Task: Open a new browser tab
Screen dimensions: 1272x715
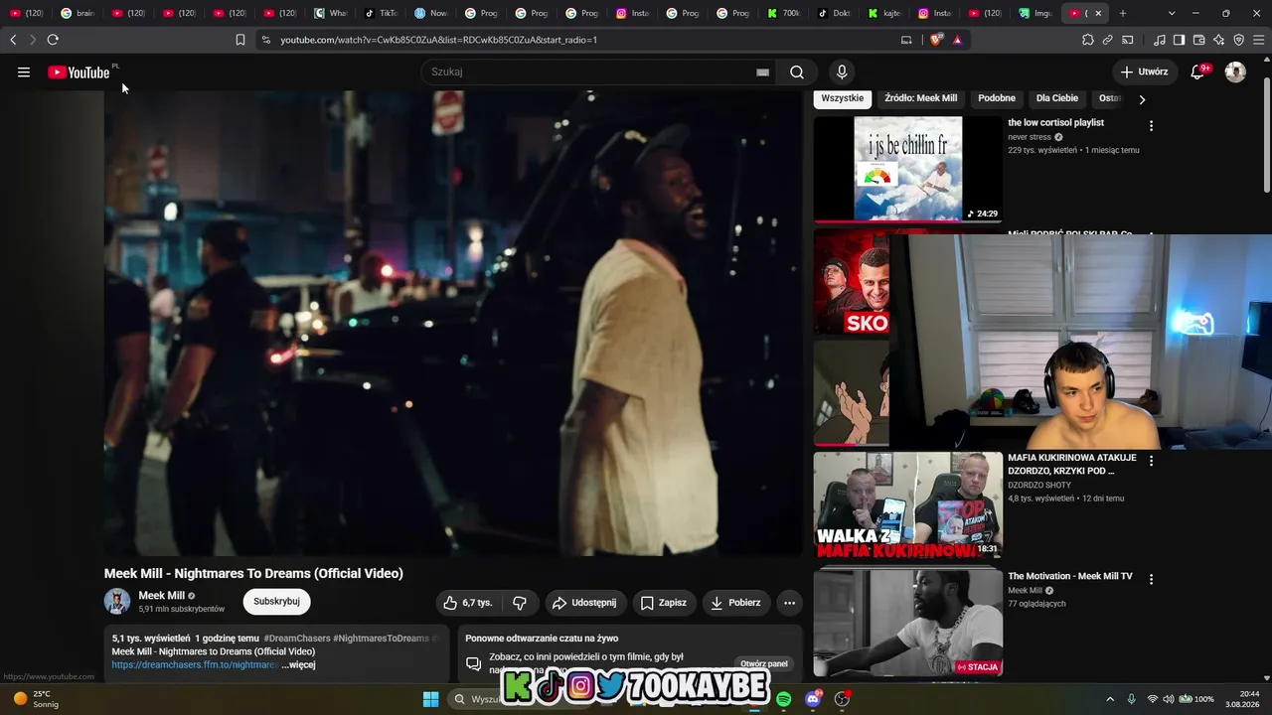Action: pyautogui.click(x=1123, y=13)
